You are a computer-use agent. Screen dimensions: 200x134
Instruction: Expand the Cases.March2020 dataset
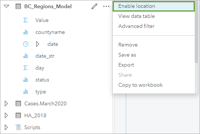6,103
